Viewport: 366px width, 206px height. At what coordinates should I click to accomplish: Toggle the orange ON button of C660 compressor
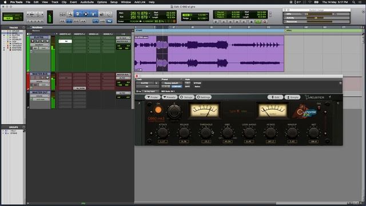tap(158, 110)
